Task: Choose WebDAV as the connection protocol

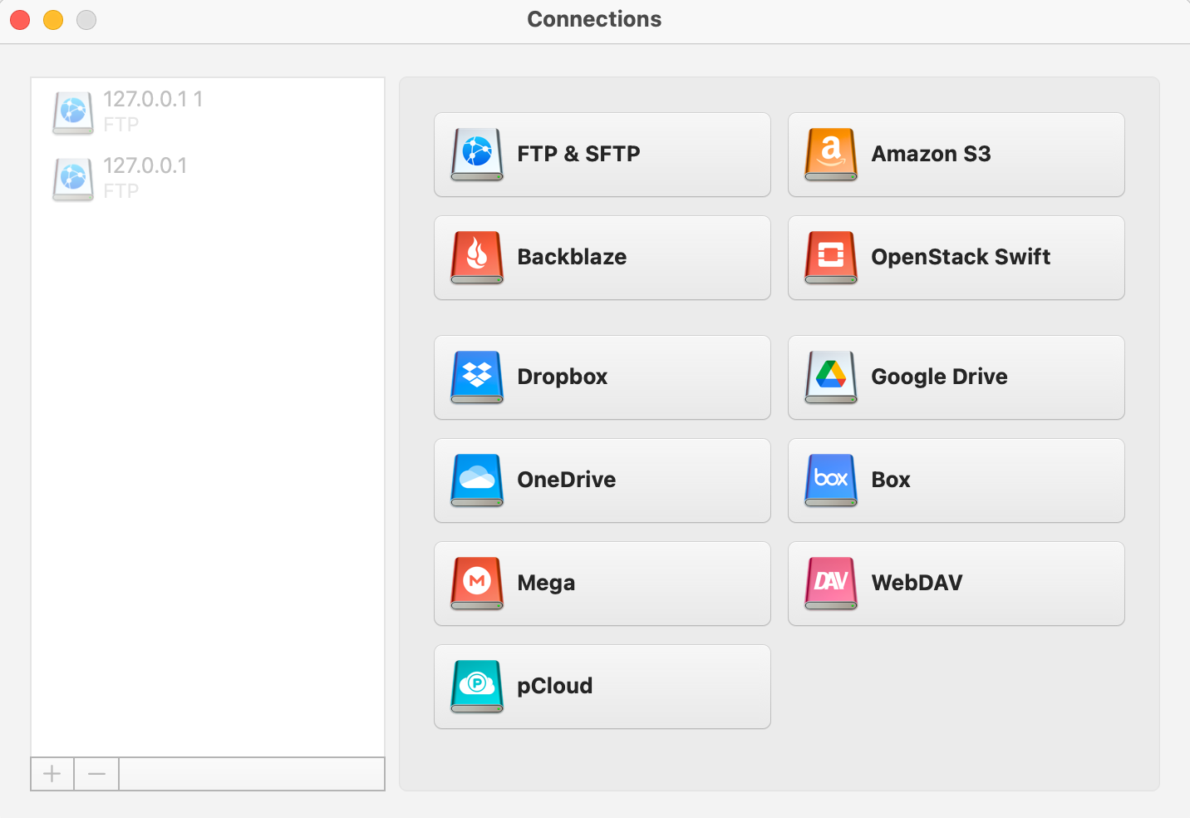Action: (956, 583)
